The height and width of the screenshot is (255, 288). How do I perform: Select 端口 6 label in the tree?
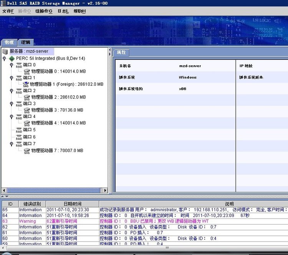click(29, 137)
